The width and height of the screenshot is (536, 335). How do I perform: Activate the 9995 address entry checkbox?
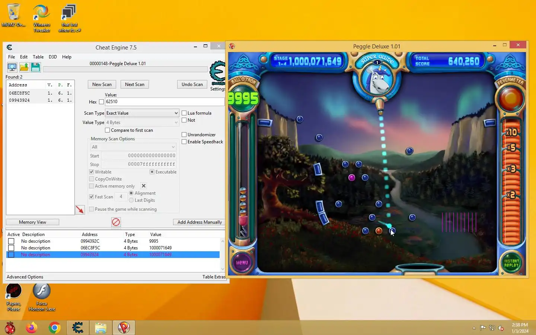11,241
